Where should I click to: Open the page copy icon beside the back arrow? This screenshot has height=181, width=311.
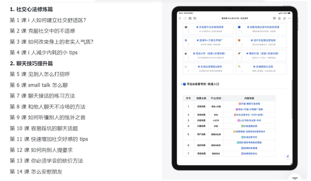point(185,18)
